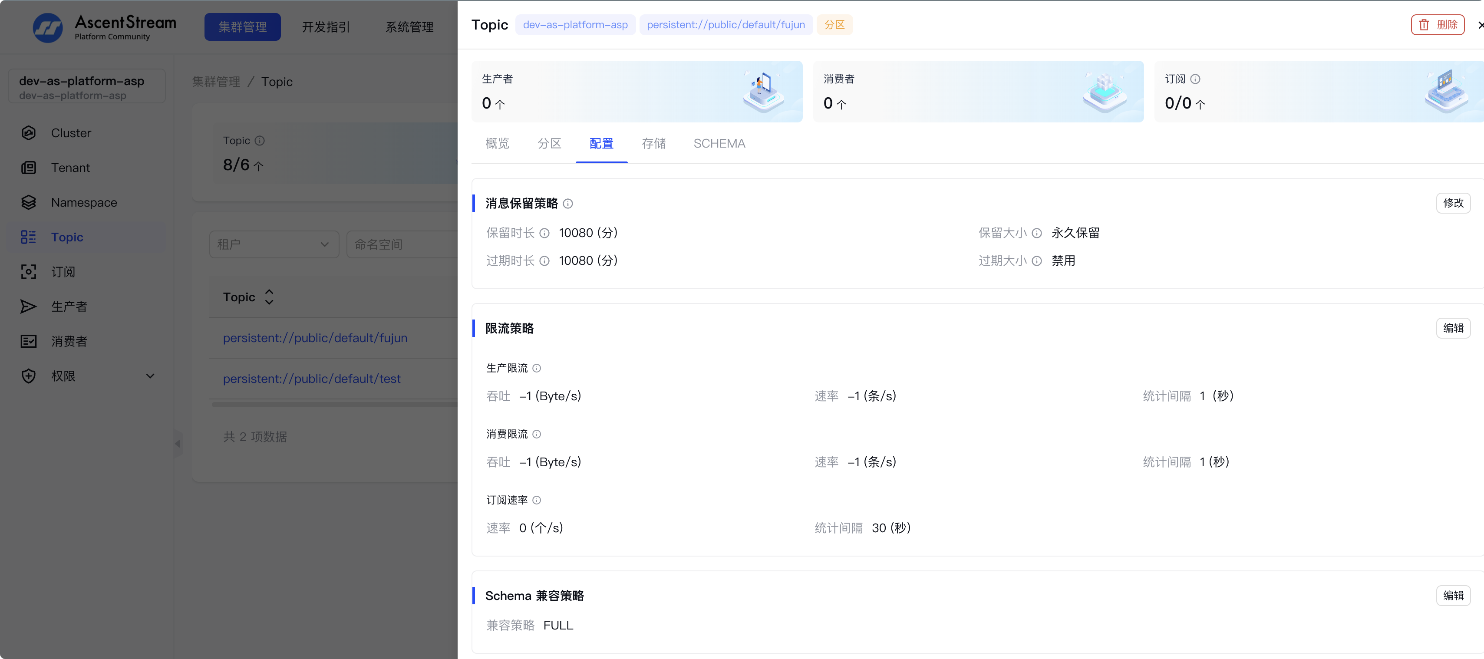Close the Topic detail drawer
This screenshot has width=1484, height=659.
pos(1480,25)
